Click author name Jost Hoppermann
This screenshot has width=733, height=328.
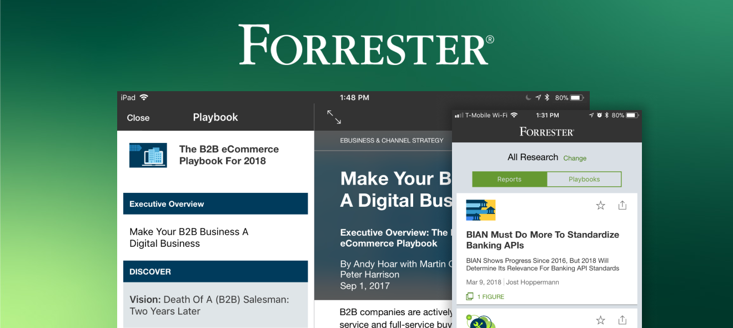[x=533, y=282]
